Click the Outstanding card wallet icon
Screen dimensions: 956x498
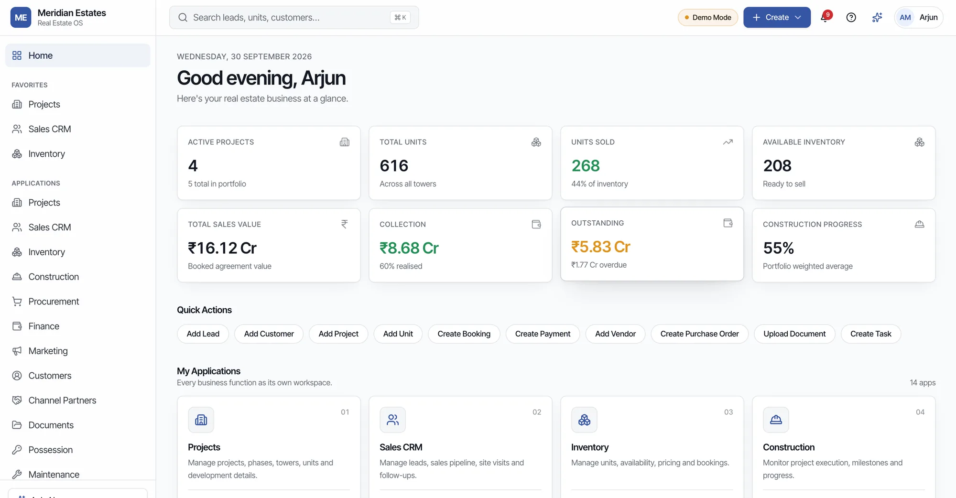(728, 223)
